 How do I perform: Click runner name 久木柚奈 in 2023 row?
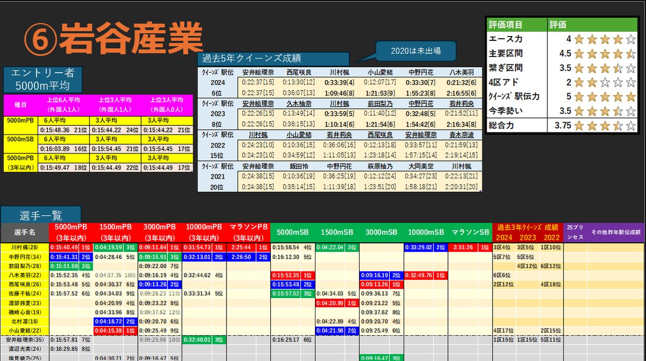pyautogui.click(x=299, y=103)
